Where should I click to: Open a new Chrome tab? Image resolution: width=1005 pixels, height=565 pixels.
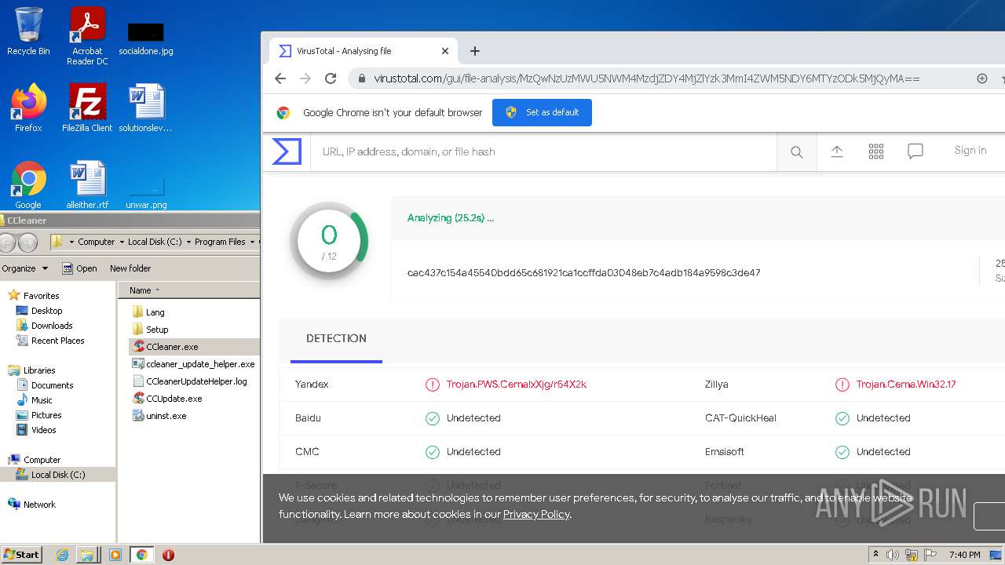coord(474,51)
